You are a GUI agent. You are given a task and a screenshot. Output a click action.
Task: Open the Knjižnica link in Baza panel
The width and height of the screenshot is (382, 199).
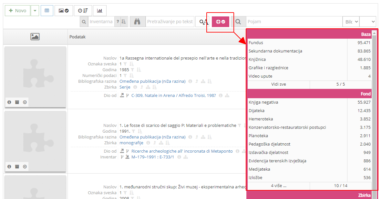point(257,59)
